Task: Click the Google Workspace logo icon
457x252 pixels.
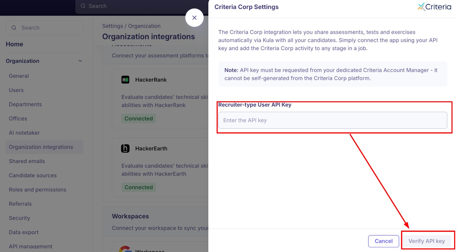Action: click(x=125, y=249)
